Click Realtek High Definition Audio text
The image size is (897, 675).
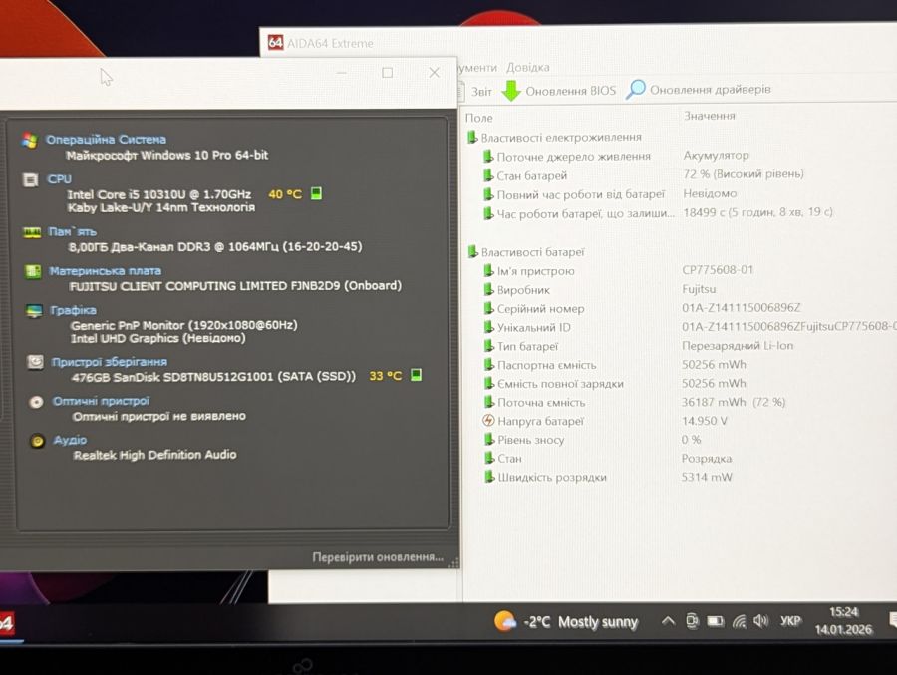click(155, 455)
